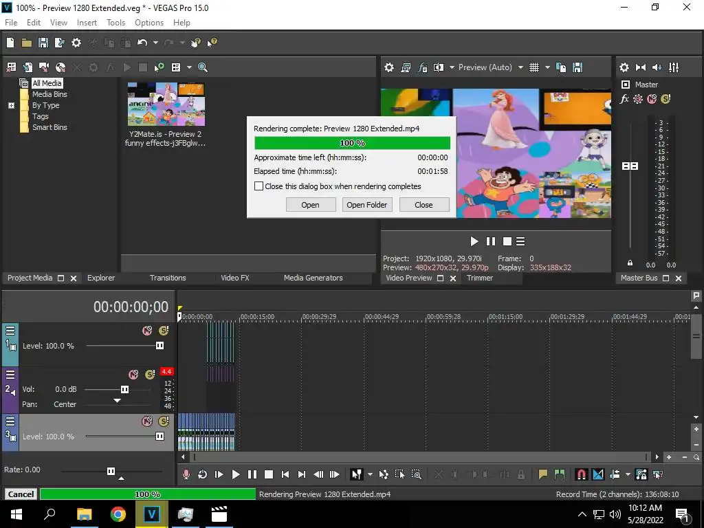Click Play in the timeline transport bar
This screenshot has height=528, width=704.
click(x=235, y=474)
